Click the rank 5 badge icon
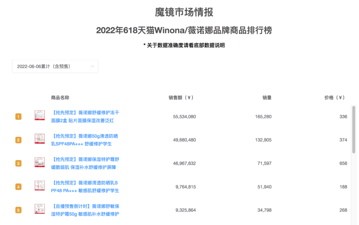The height and width of the screenshot is (225, 359). pos(18,210)
